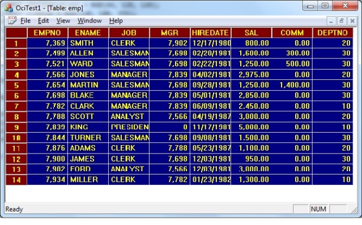Click the 300.00 commission cell
This screenshot has height=225, width=362.
(x=292, y=53)
